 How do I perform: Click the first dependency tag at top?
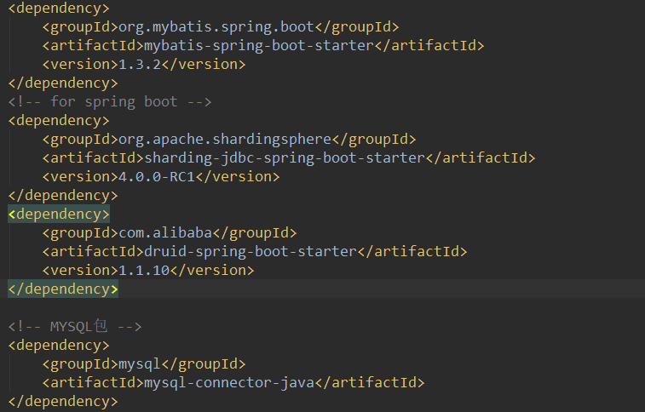pos(59,8)
